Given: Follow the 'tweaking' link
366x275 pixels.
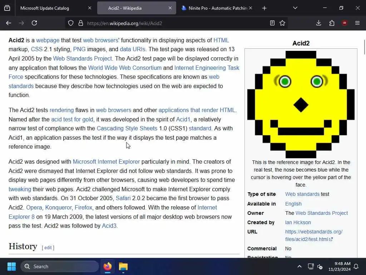Looking at the screenshot, I should point(20,189).
